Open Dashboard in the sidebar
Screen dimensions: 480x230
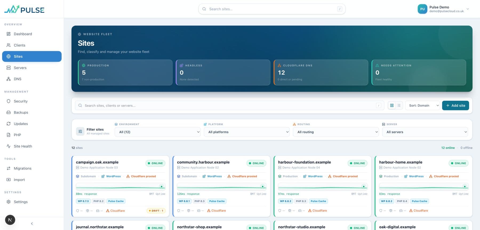[32, 34]
